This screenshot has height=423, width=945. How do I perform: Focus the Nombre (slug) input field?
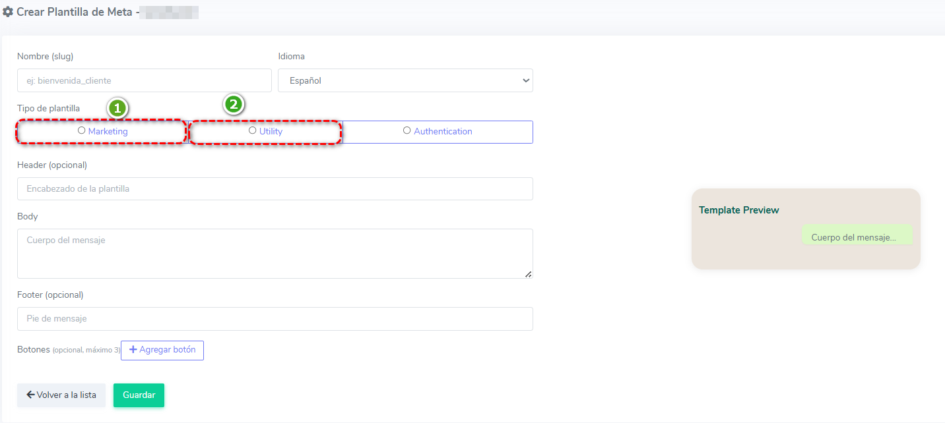coord(144,80)
